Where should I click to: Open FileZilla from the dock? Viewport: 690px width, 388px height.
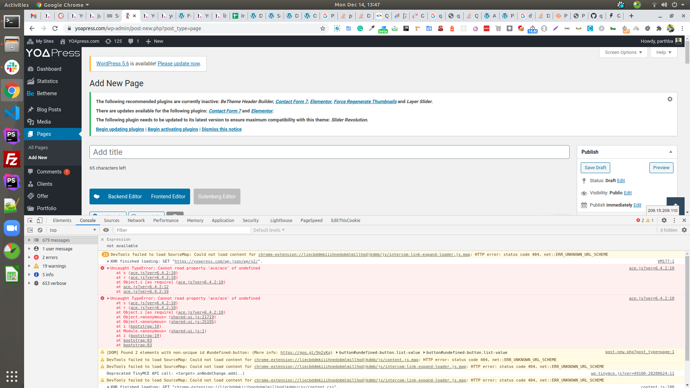click(x=12, y=159)
